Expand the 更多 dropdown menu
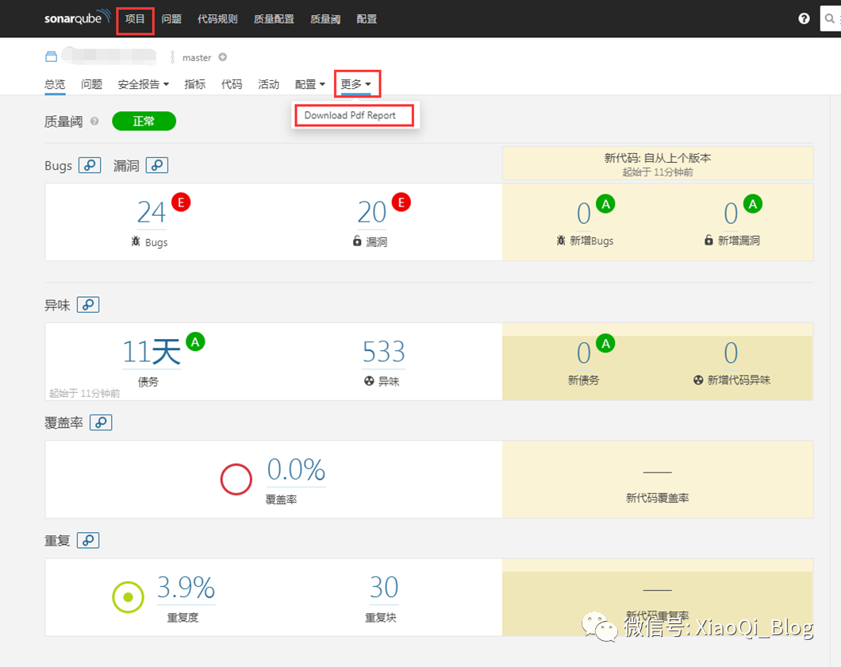The width and height of the screenshot is (841, 667). (x=356, y=83)
